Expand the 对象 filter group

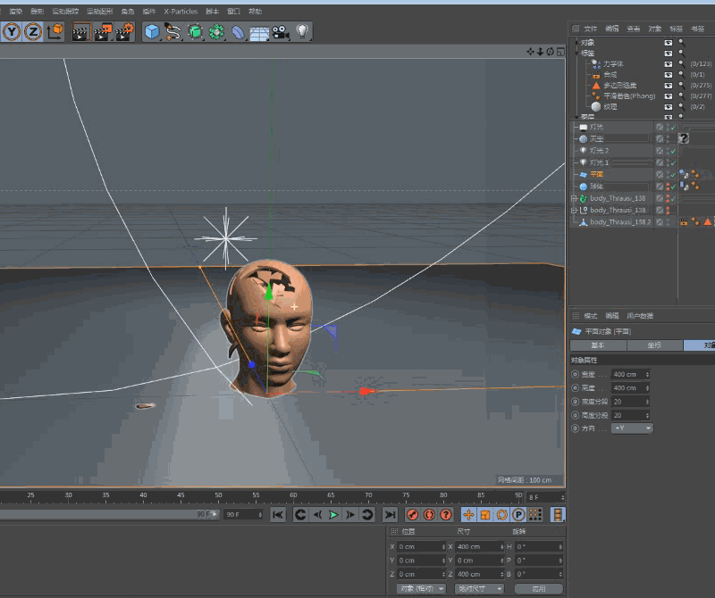(x=576, y=42)
